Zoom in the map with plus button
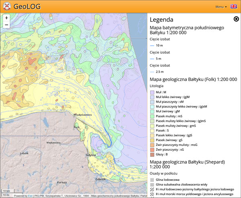 [x=6, y=18]
